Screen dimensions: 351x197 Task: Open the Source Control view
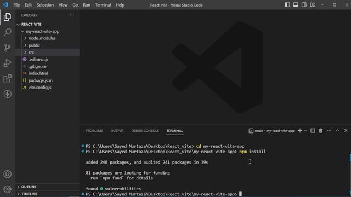pyautogui.click(x=7, y=48)
